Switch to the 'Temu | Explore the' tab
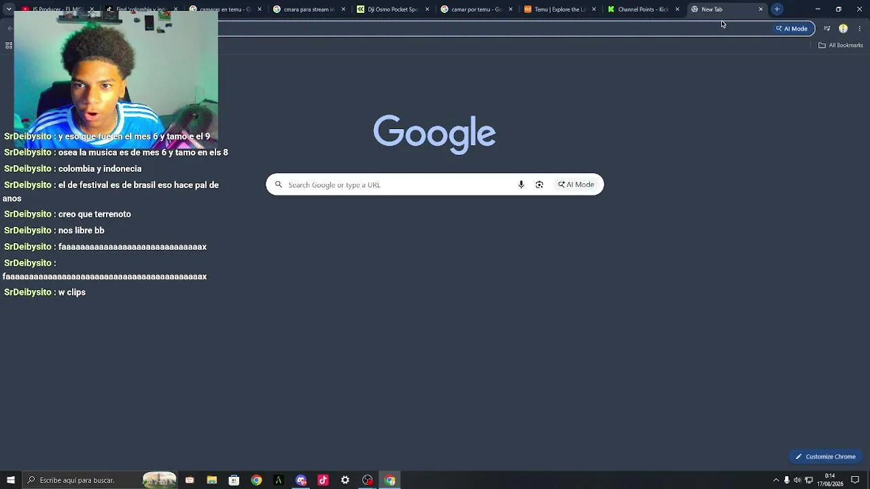The width and height of the screenshot is (870, 489). coord(559,10)
